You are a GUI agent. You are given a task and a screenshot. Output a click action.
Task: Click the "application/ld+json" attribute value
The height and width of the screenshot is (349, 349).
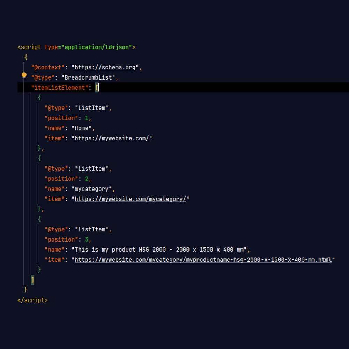pyautogui.click(x=97, y=47)
